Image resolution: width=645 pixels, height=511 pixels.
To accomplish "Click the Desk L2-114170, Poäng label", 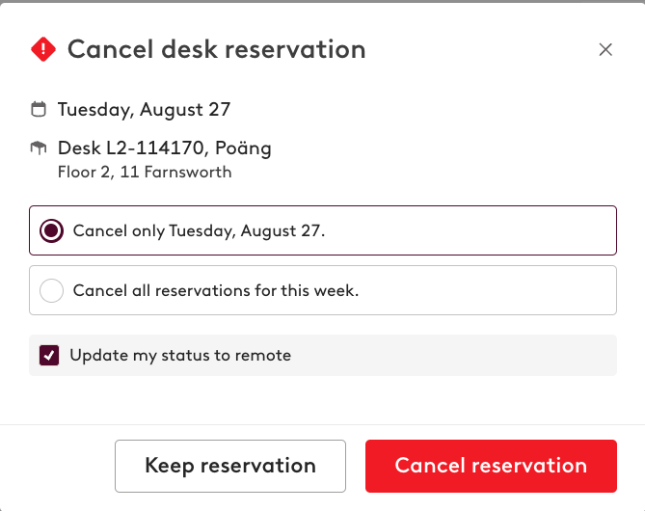I will 165,148.
